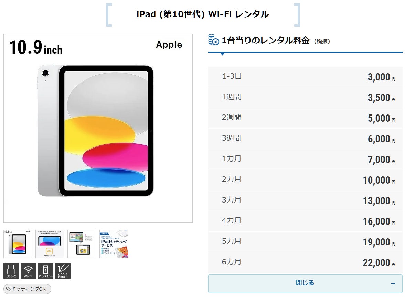This screenshot has height=306, width=405.
Task: Click the (税抜) note in heading
Action: tap(322, 41)
